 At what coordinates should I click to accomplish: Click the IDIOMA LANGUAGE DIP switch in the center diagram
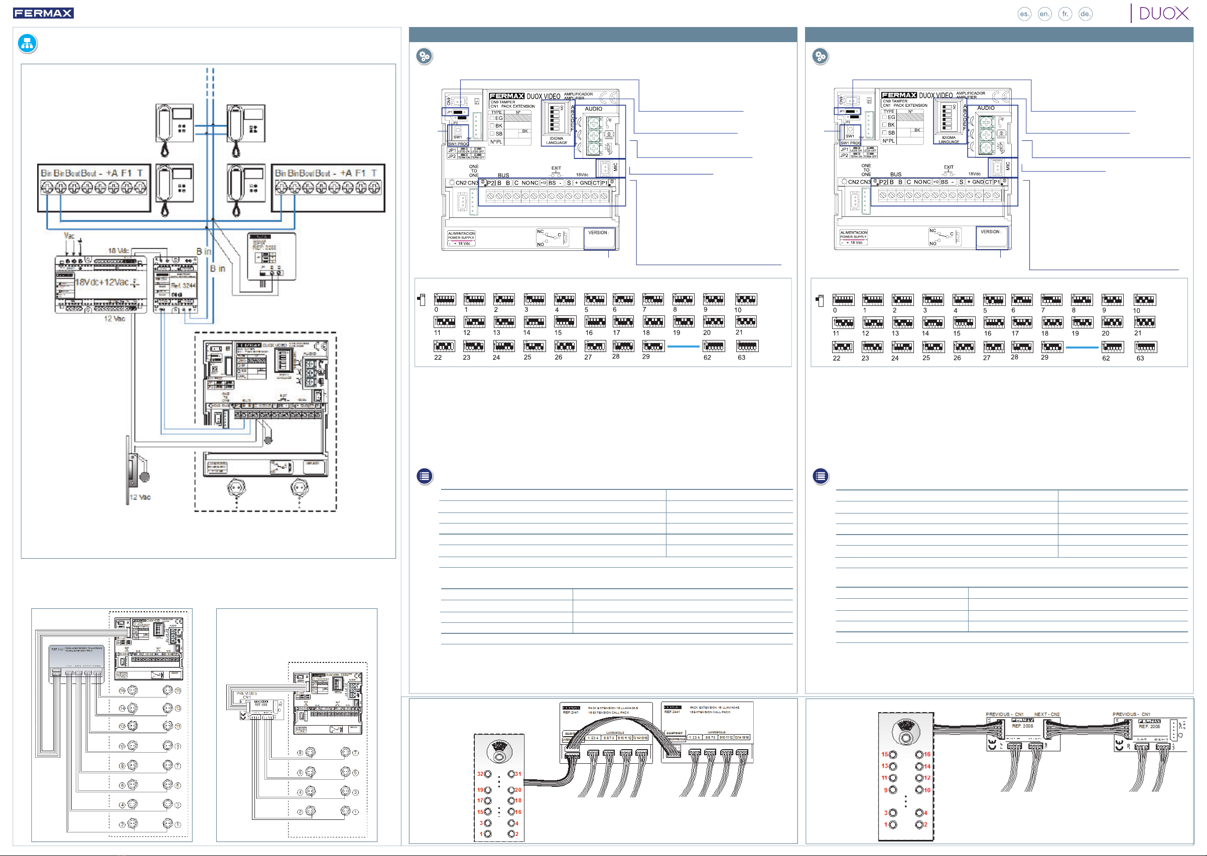tap(556, 118)
